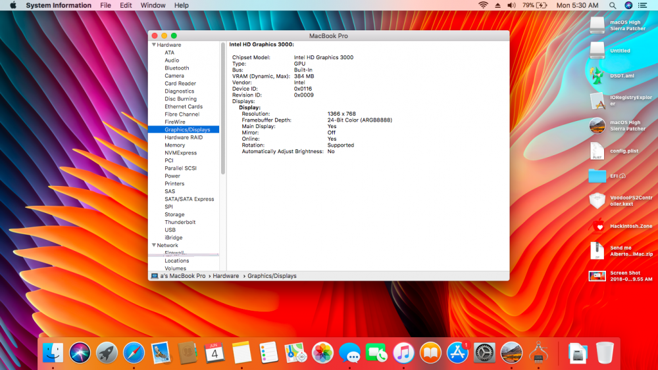This screenshot has height=370, width=658.
Task: Collapse the Hardware section triangle
Action: click(153, 45)
